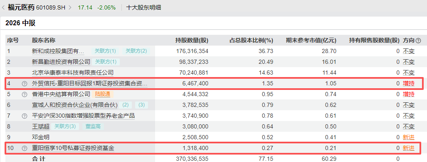
Task: Click the question icon in row 4
Action: pyautogui.click(x=25, y=84)
